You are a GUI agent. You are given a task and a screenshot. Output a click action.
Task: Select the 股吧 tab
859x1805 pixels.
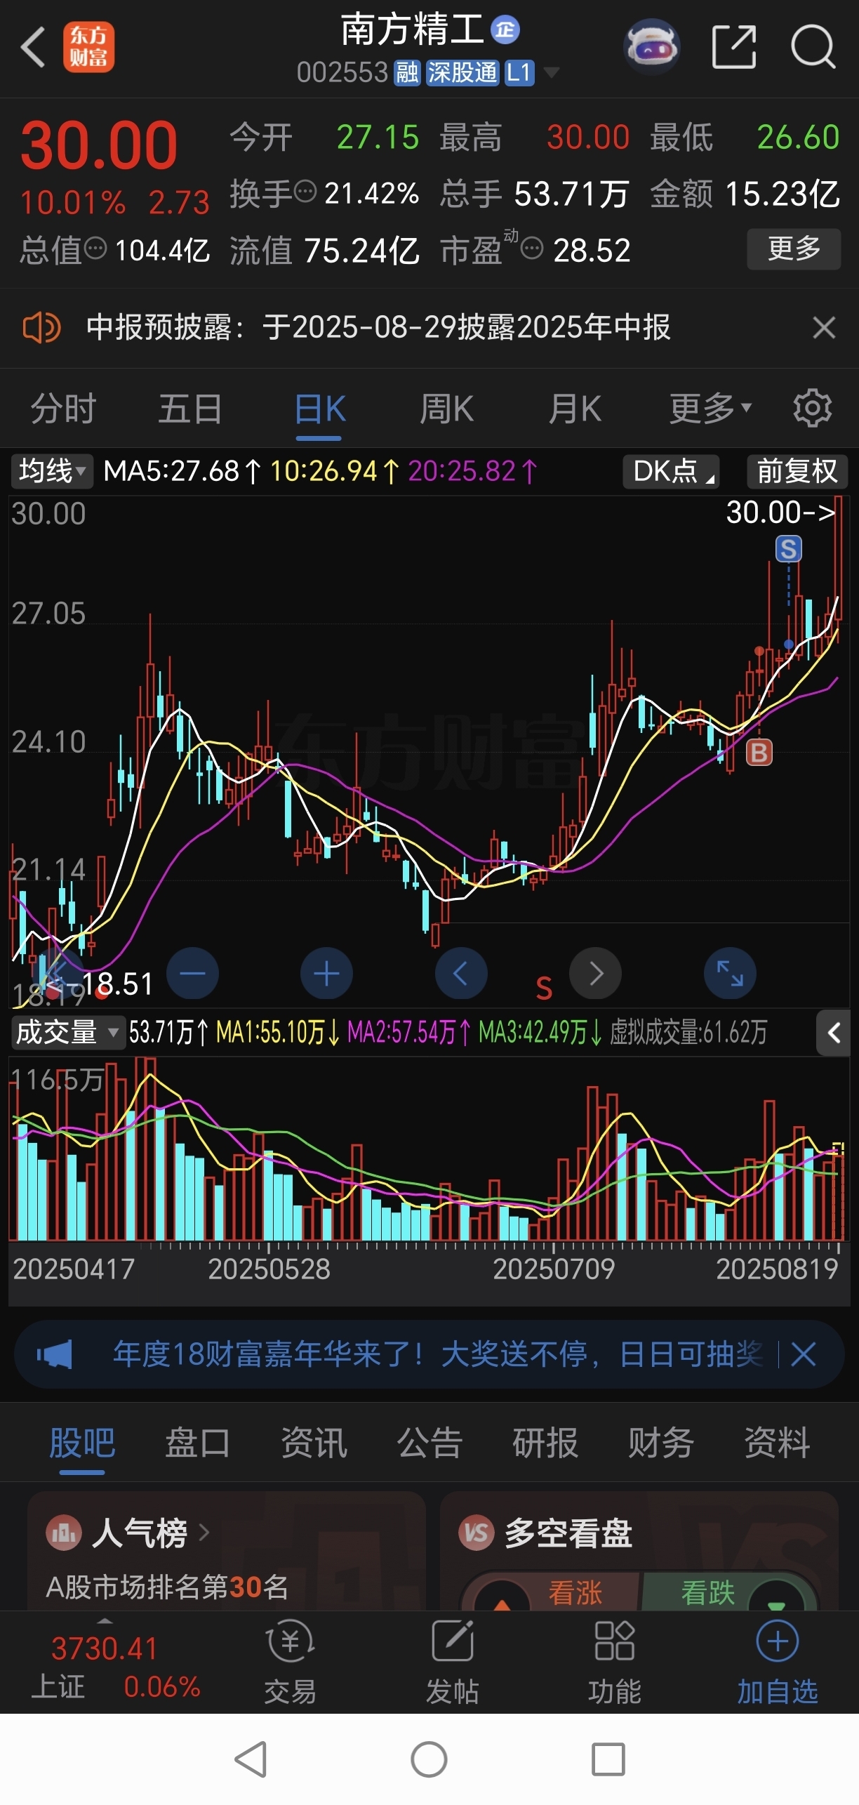(82, 1443)
